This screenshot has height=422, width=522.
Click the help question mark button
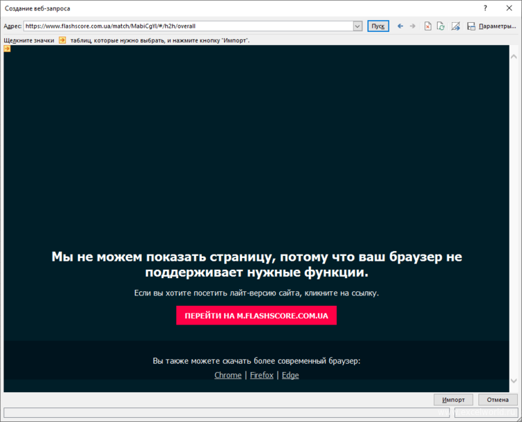click(485, 8)
